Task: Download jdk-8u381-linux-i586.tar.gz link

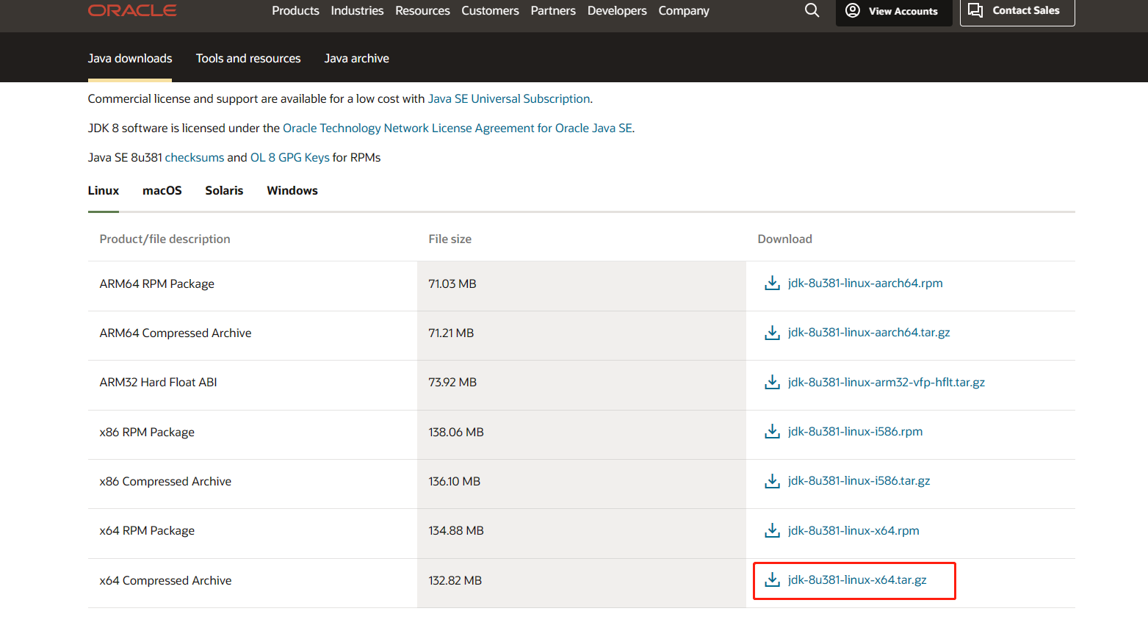Action: pos(859,481)
